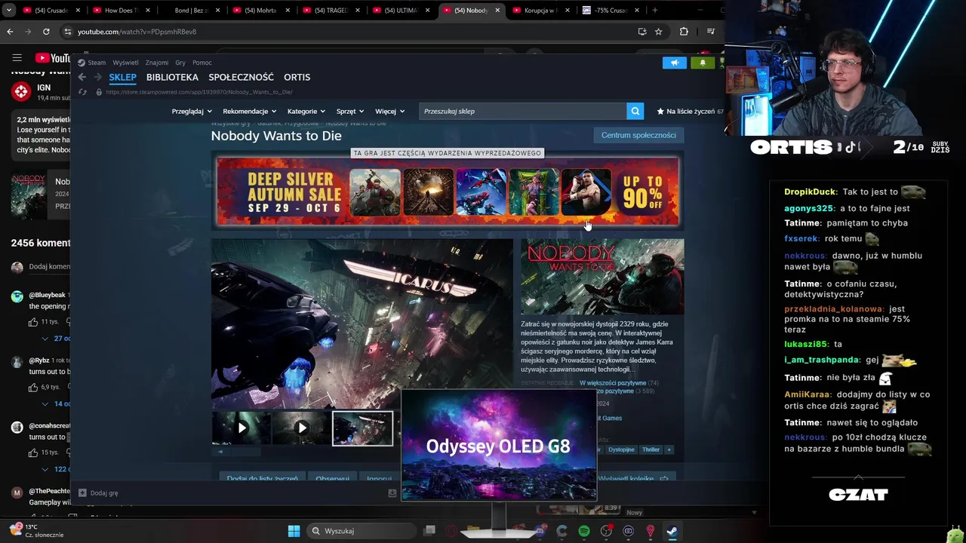Click the Dystopijne tag

click(x=621, y=449)
